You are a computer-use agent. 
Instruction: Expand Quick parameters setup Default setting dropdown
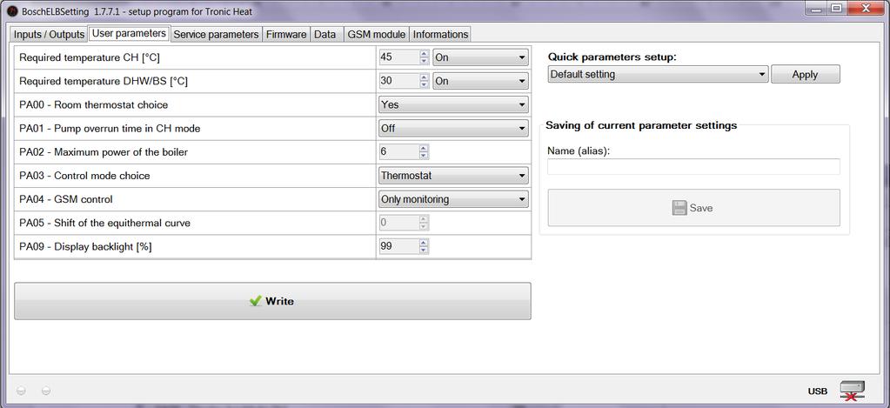[x=658, y=74]
